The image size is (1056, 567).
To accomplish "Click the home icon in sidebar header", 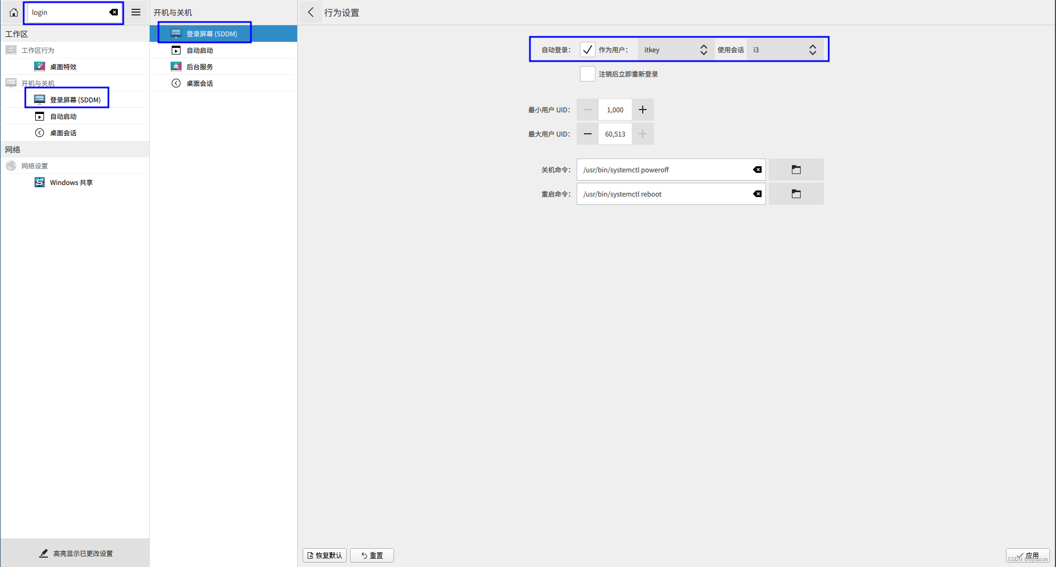I will pos(14,12).
